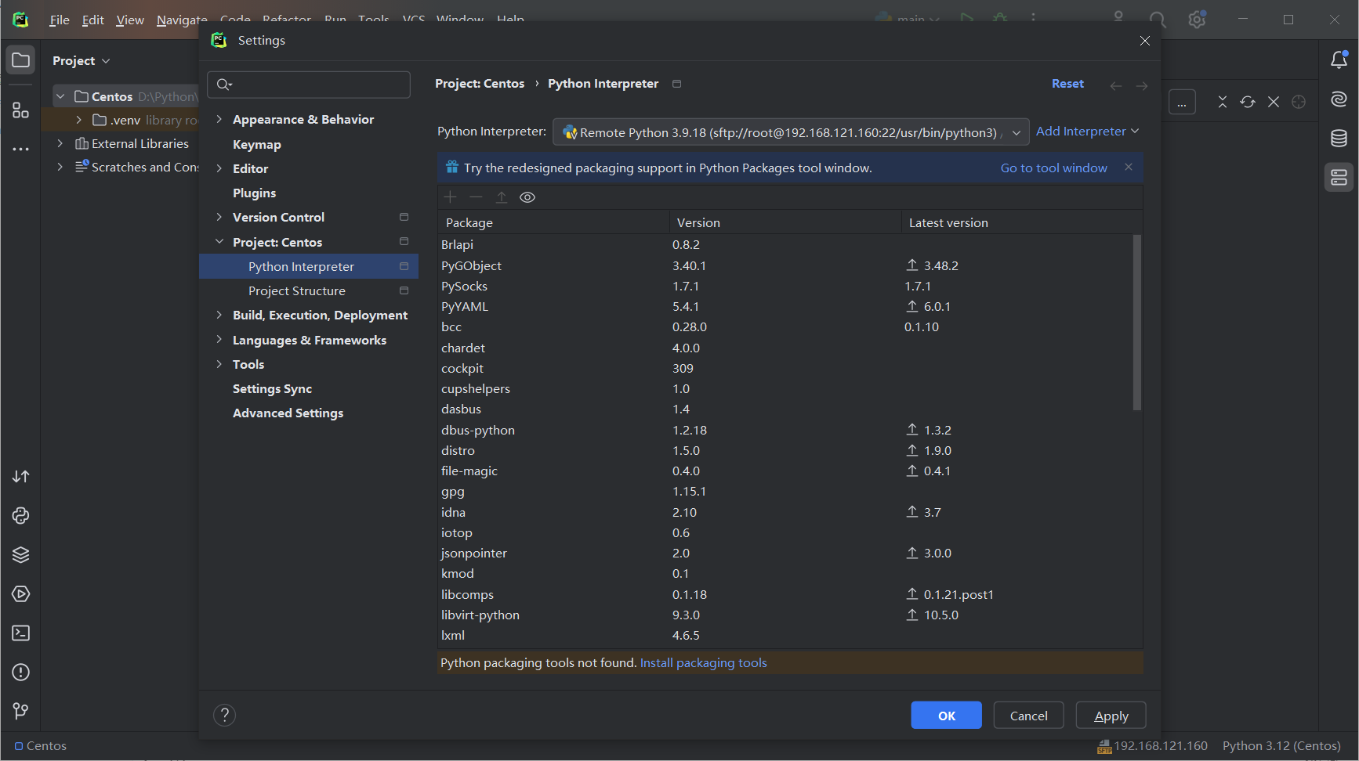Click the Package column header
The image size is (1359, 761).
point(553,222)
